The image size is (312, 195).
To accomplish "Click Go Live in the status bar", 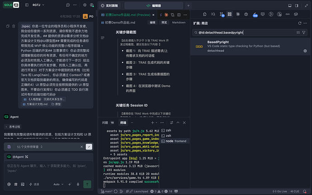I will click(x=280, y=191).
